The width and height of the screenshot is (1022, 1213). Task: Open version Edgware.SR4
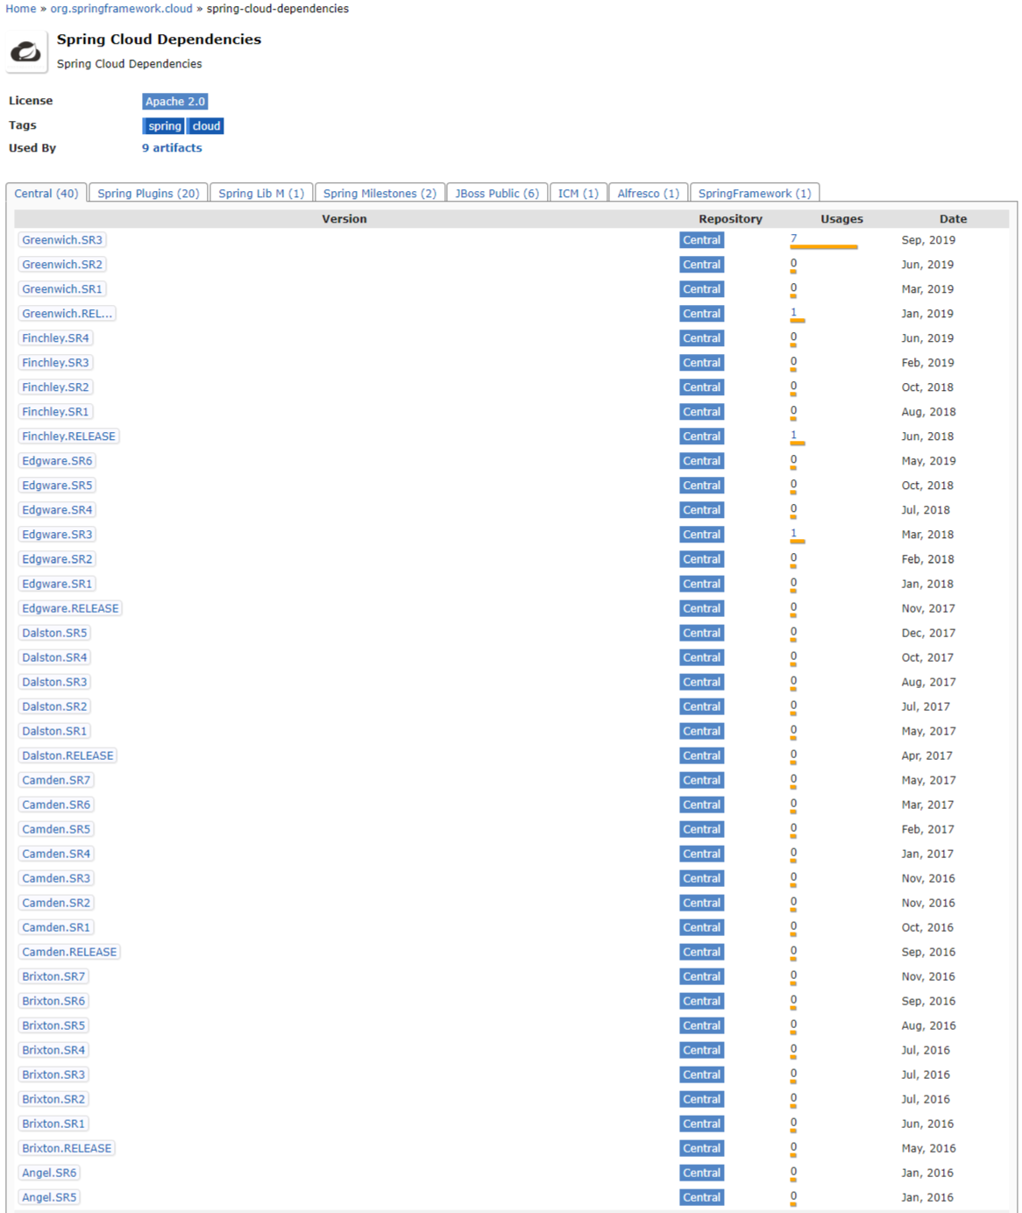pos(57,510)
